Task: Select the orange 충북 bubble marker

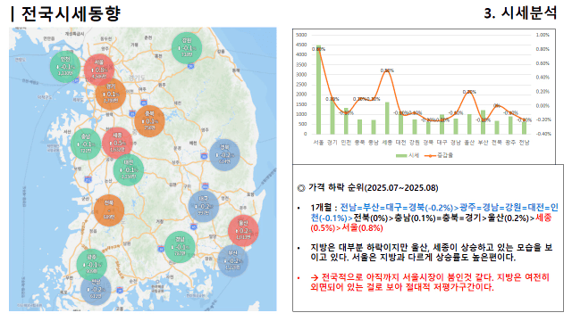Action: click(149, 121)
